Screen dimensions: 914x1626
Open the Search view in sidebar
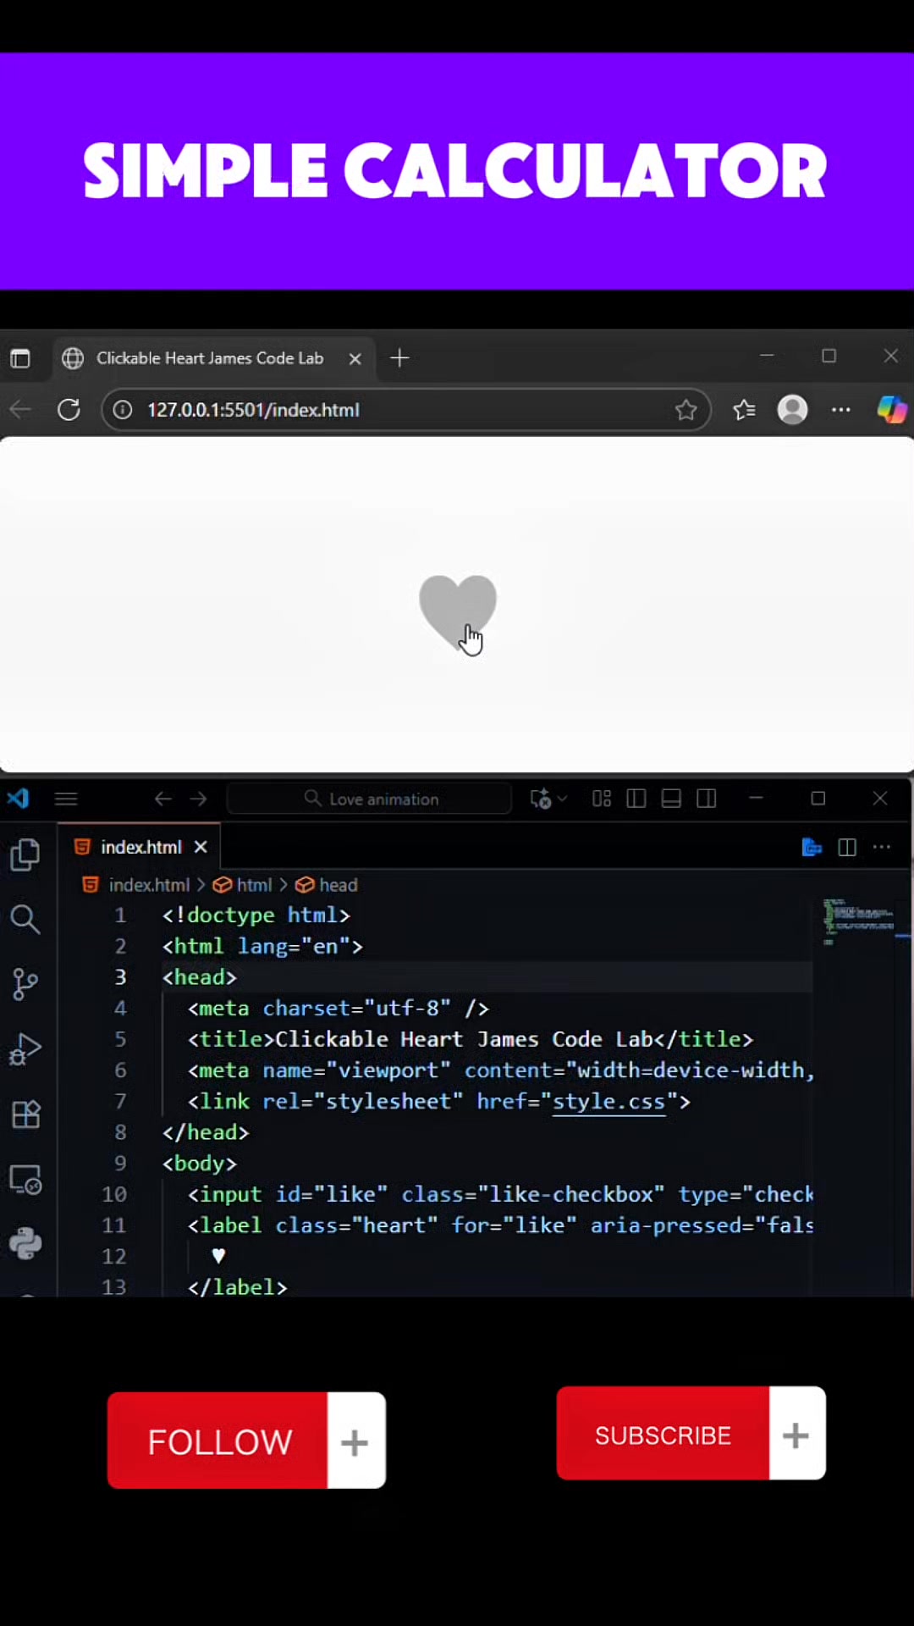click(25, 919)
